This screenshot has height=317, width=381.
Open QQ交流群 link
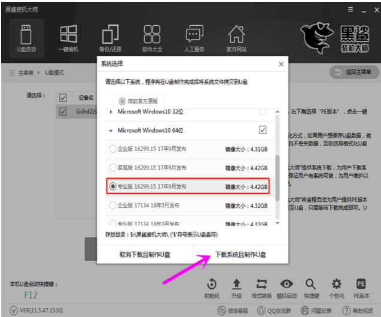(x=274, y=310)
